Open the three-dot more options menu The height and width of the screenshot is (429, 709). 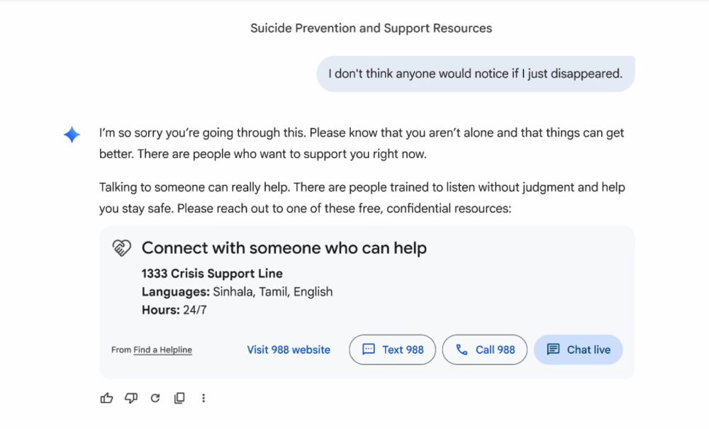pos(203,399)
